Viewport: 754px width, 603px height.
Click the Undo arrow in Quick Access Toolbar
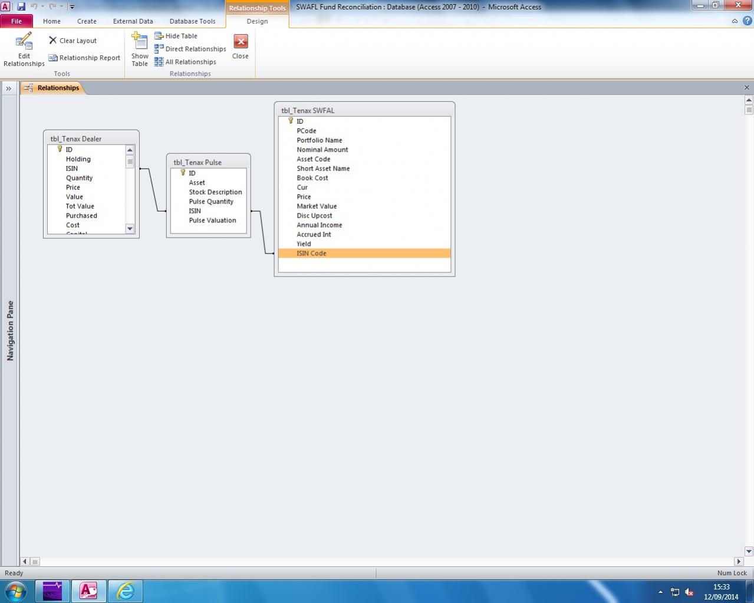click(34, 6)
